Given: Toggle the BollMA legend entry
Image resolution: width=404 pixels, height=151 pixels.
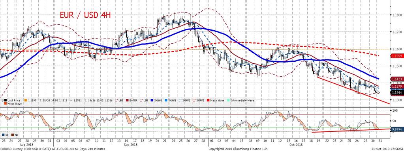Looking at the screenshot, I should (132, 101).
